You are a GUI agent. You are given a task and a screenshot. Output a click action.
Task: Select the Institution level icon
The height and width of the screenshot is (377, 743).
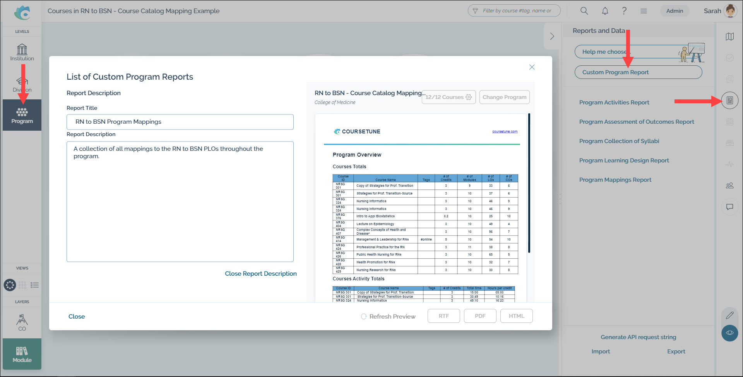(x=22, y=52)
